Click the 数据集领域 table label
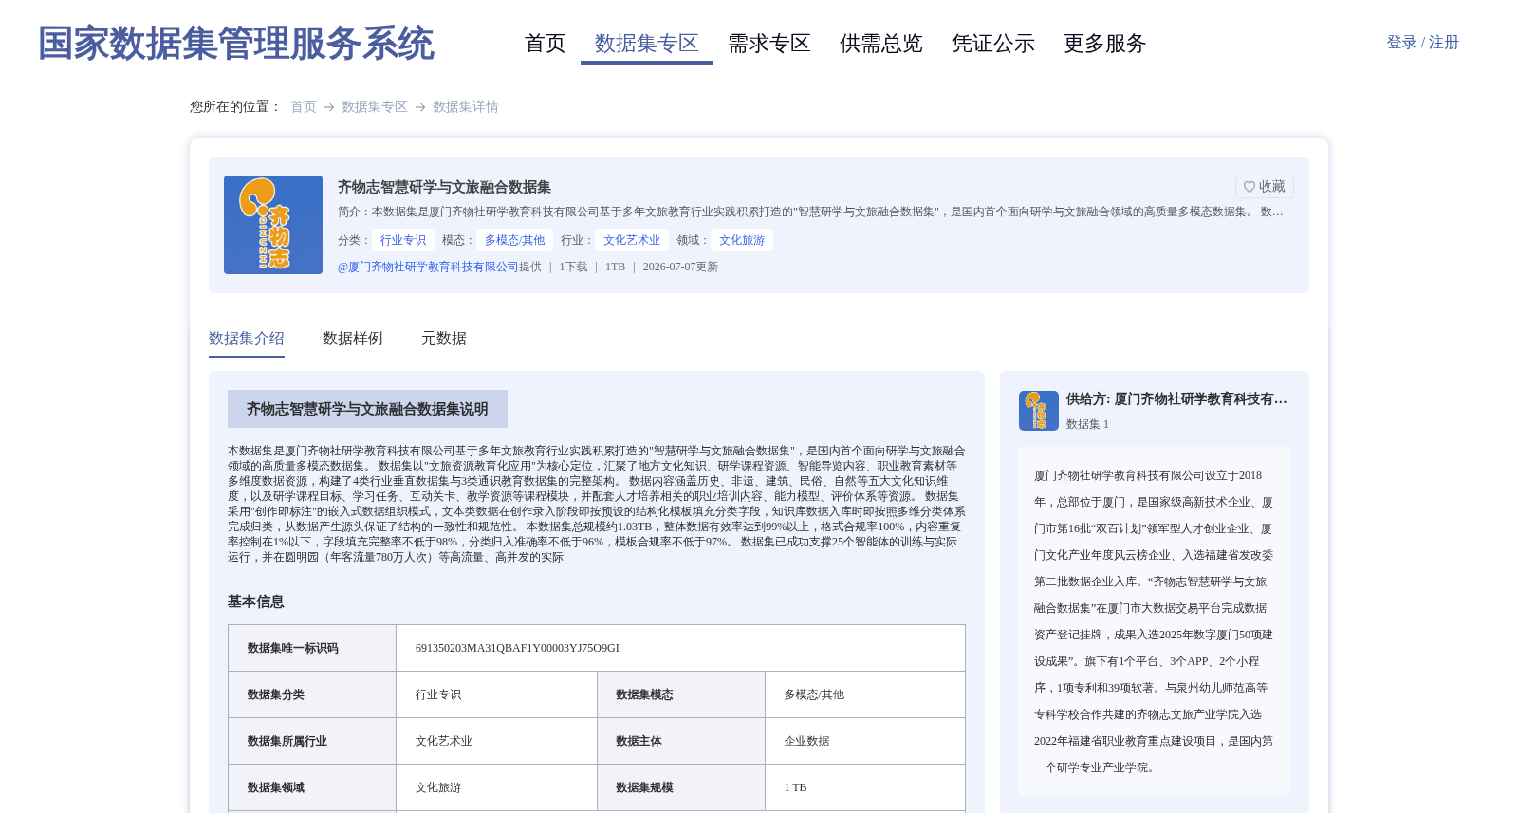The image size is (1518, 813). pyautogui.click(x=276, y=788)
